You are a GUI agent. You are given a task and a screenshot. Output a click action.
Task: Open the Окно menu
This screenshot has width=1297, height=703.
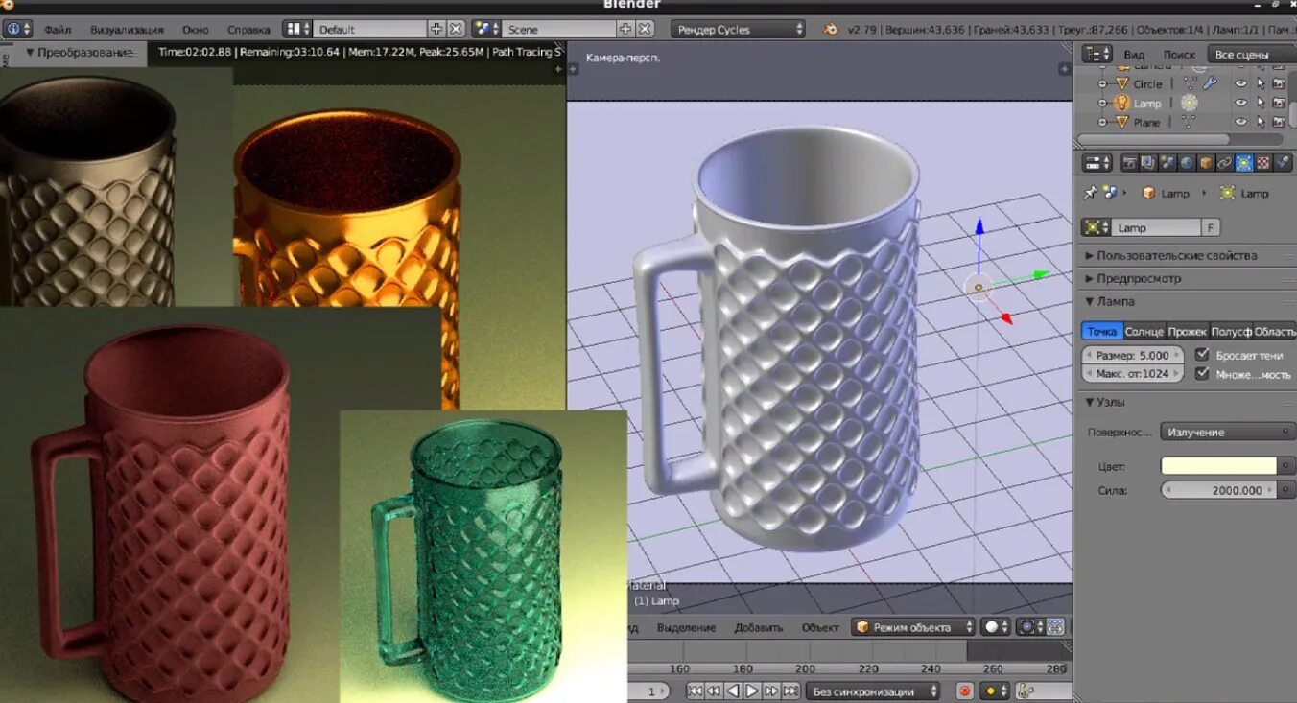[195, 30]
